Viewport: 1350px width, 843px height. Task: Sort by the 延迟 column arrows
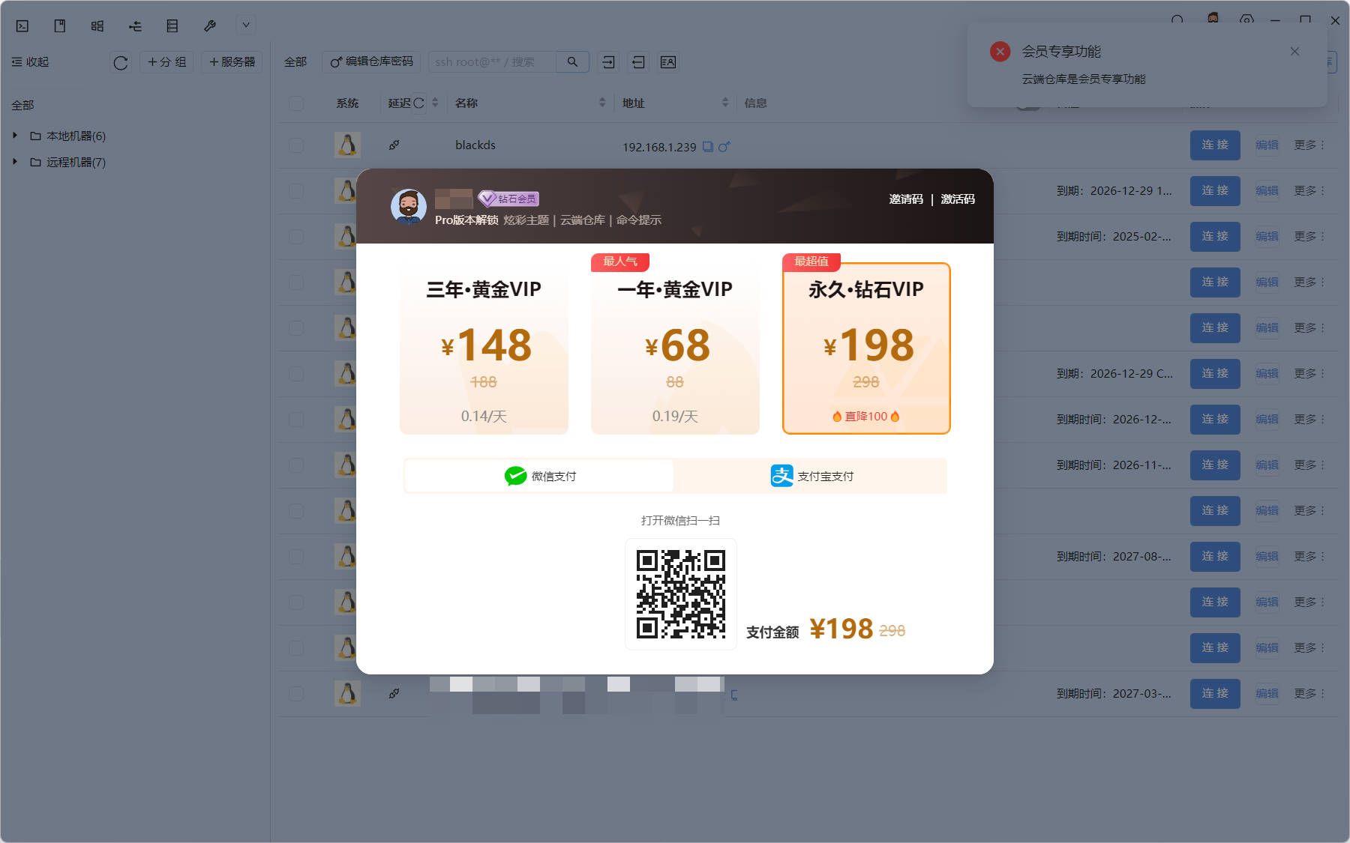[435, 103]
